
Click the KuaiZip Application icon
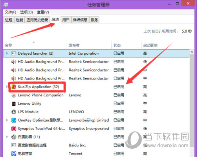point(14,87)
